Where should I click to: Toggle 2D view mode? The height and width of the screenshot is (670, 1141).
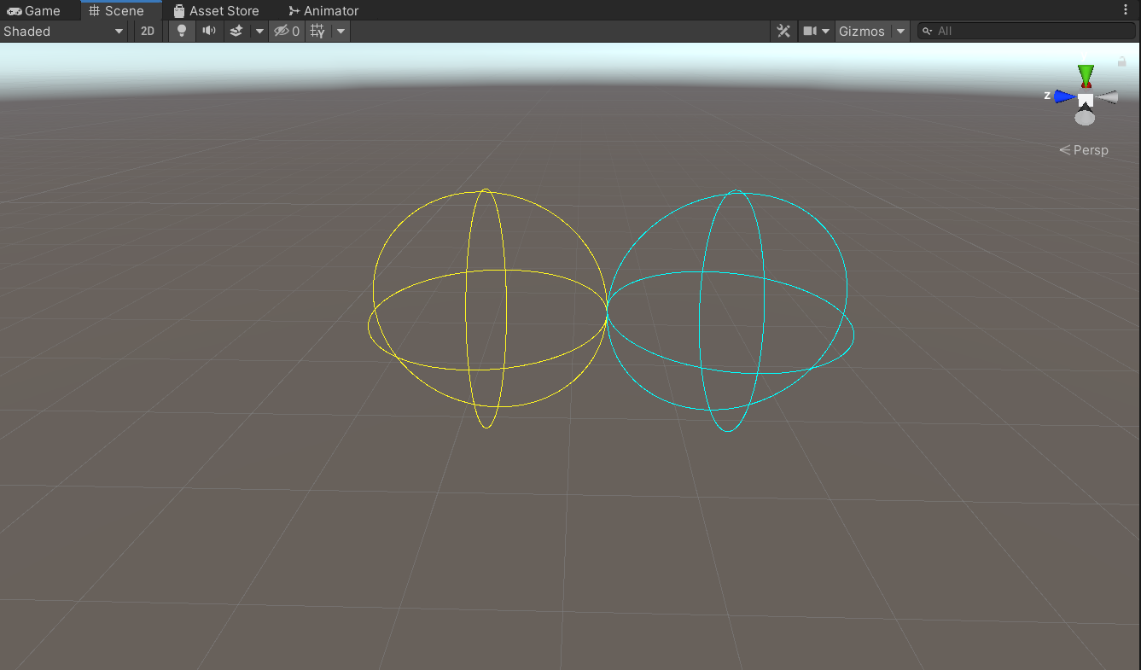click(148, 32)
